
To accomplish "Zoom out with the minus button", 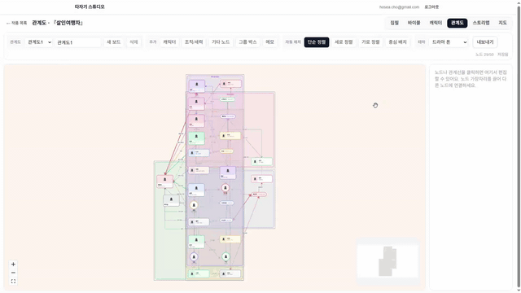I will (13, 273).
